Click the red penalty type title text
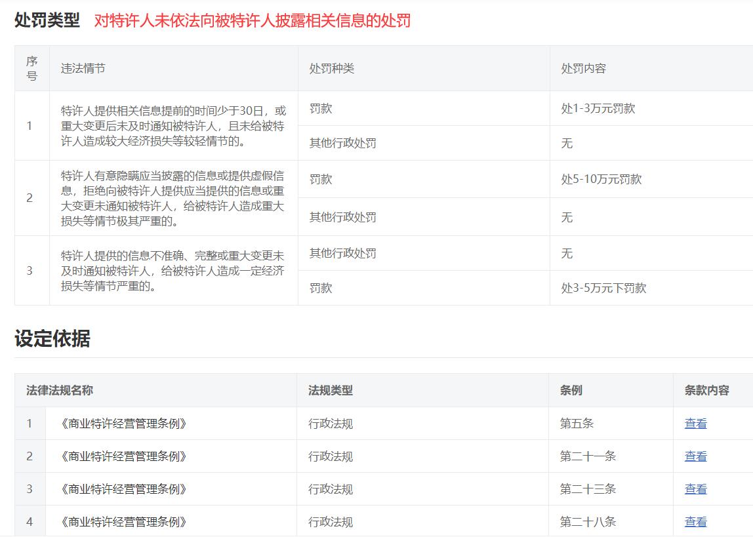The height and width of the screenshot is (537, 753). (x=252, y=21)
